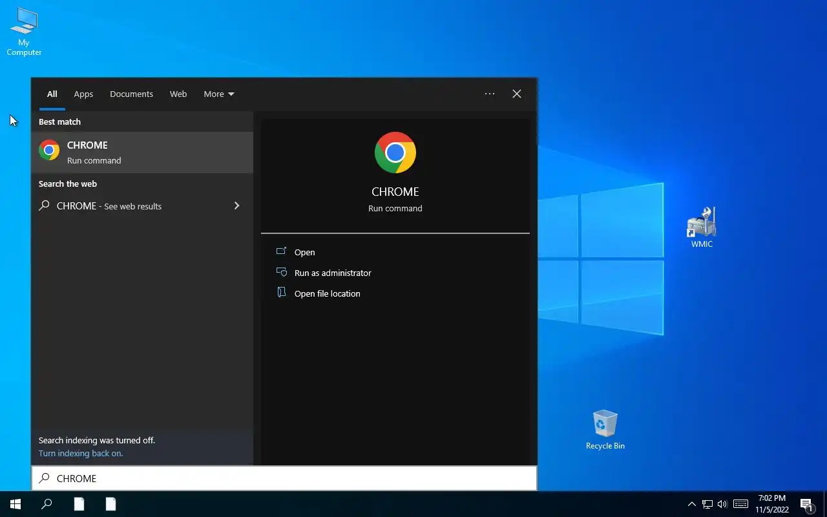Image resolution: width=827 pixels, height=517 pixels.
Task: Open the notification center icon
Action: [806, 504]
